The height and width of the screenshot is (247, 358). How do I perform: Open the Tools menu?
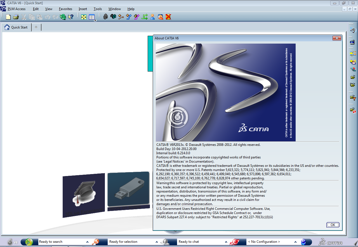click(98, 9)
